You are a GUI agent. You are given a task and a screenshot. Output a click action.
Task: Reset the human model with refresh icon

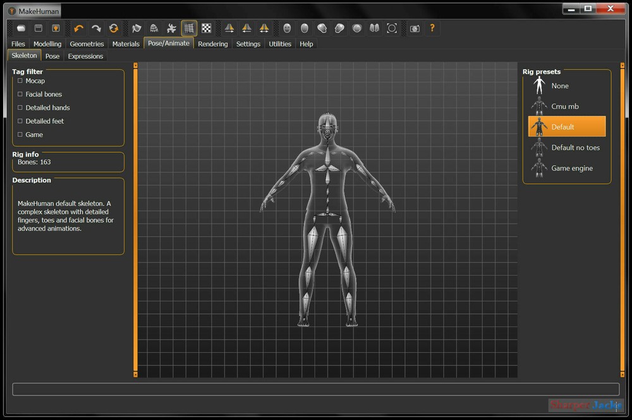[114, 28]
